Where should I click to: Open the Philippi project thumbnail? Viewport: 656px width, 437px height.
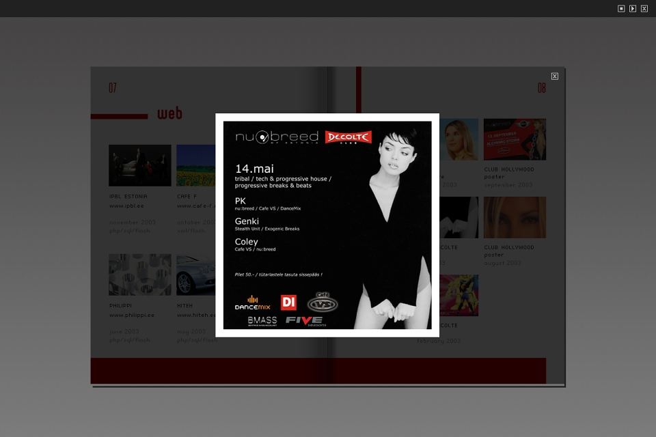139,274
